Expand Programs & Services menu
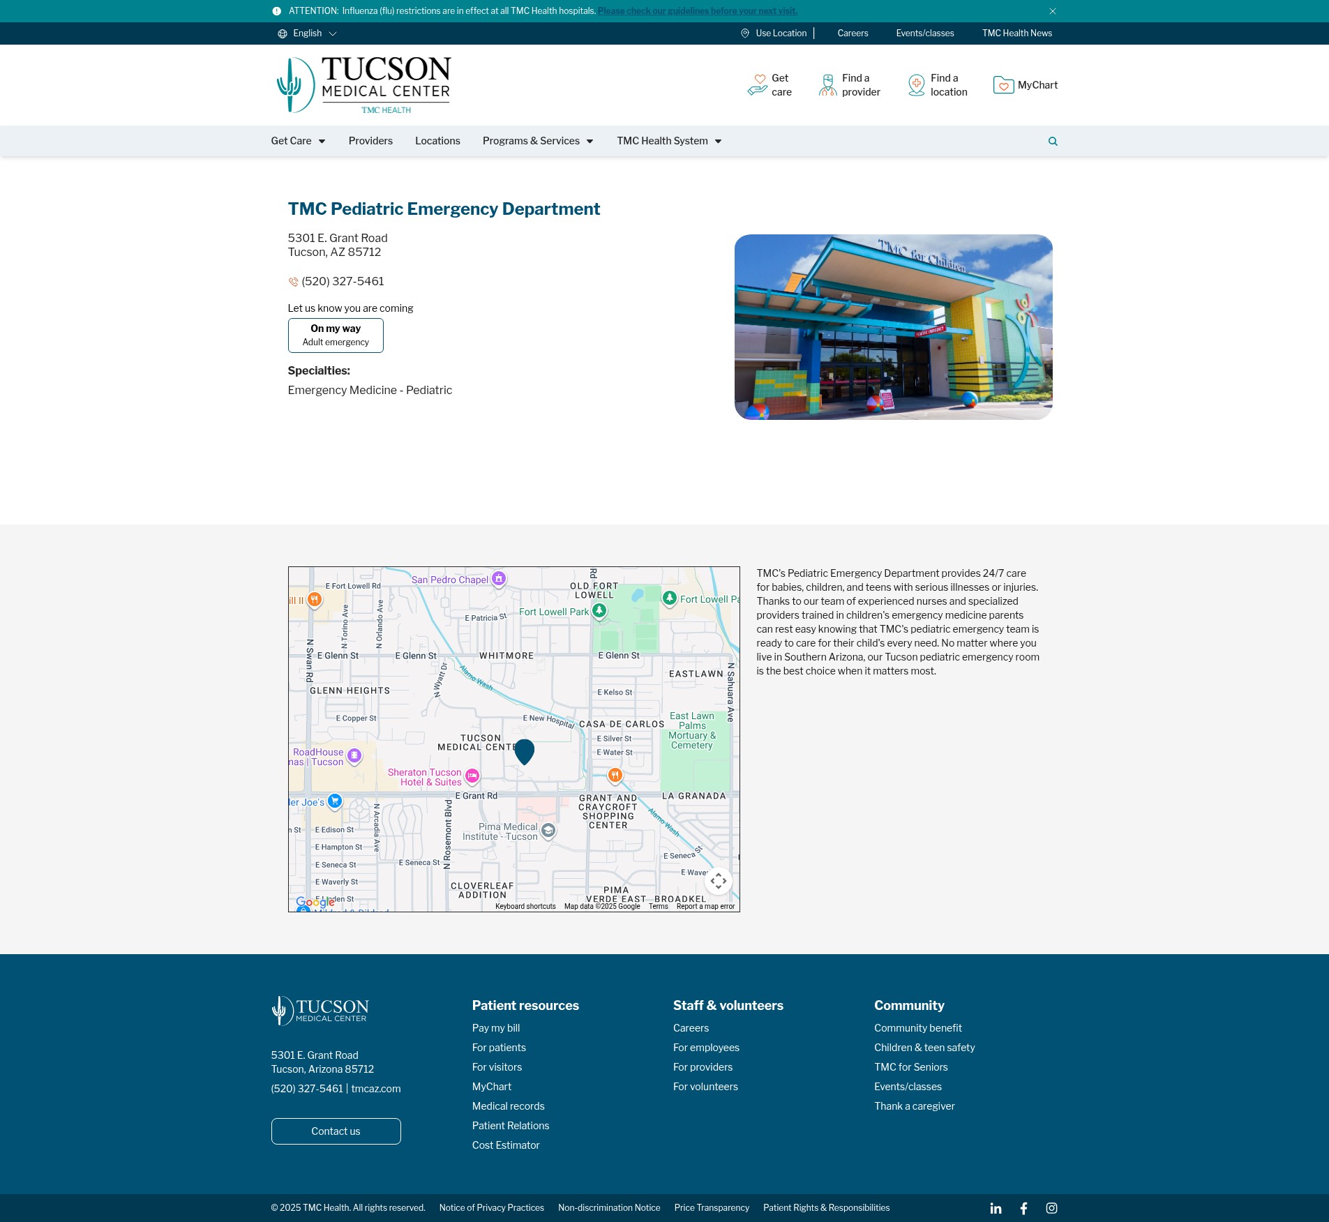 click(x=538, y=141)
